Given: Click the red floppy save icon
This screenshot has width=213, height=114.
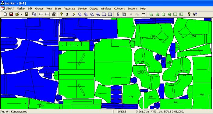Looking at the screenshot, I should click(11, 14).
